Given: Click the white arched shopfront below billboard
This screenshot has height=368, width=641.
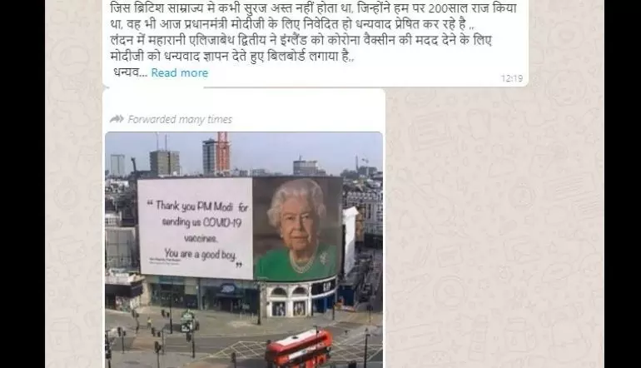Looking at the screenshot, I should coord(288,301).
